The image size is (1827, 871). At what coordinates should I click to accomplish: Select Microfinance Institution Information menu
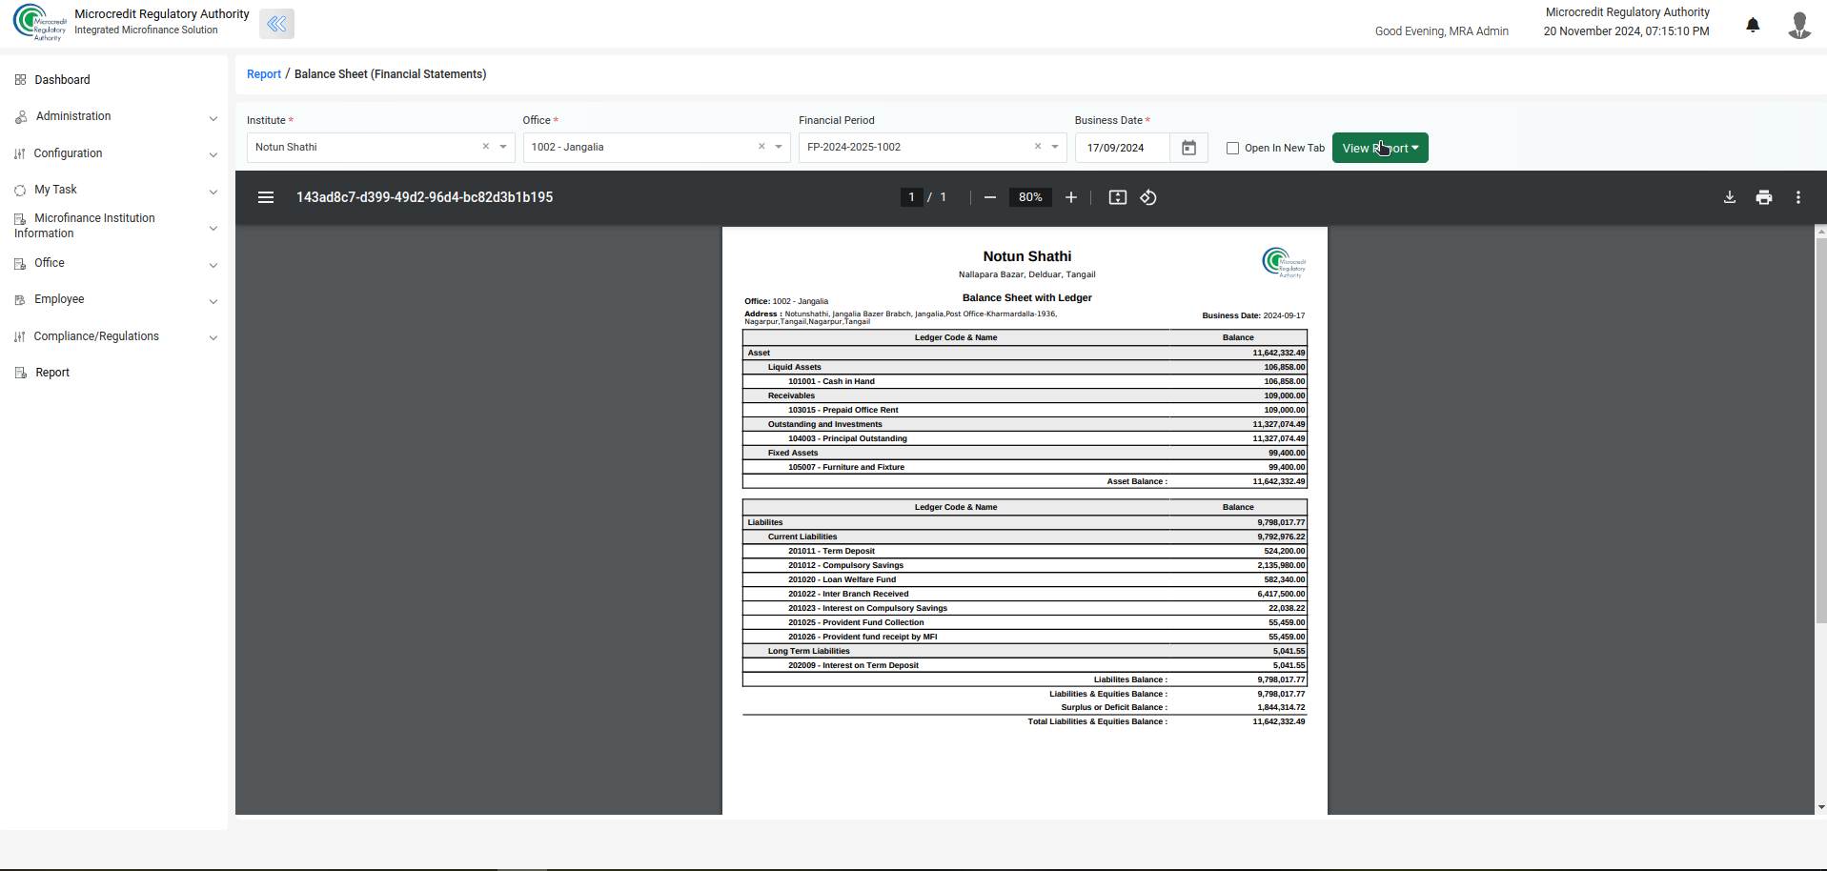pos(85,226)
